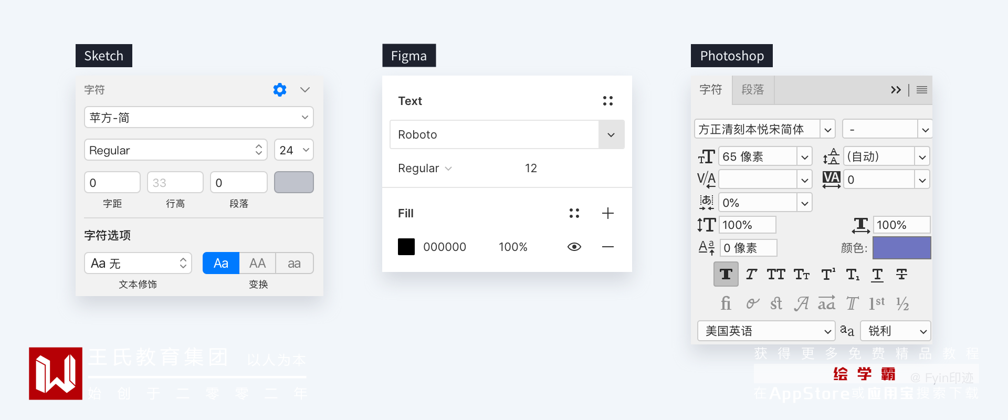This screenshot has width=1008, height=420.
Task: Toggle Photoshop faux bold style
Action: pos(726,274)
